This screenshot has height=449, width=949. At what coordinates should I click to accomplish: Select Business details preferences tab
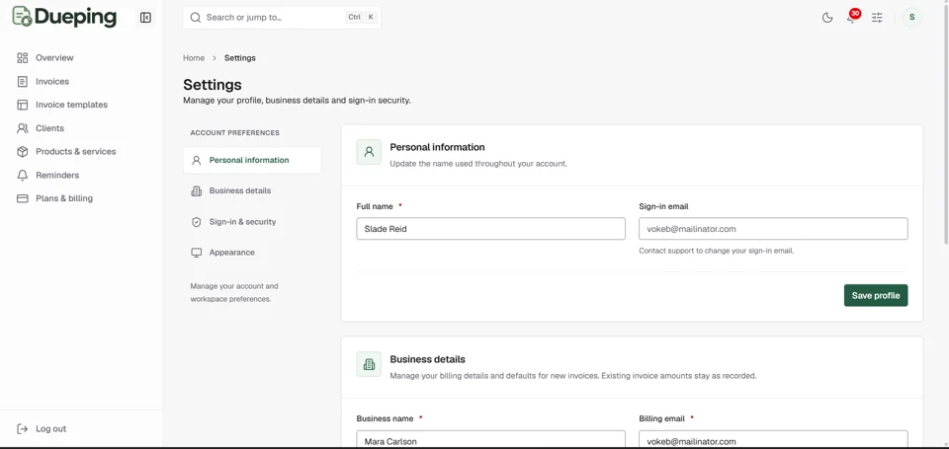click(x=252, y=191)
